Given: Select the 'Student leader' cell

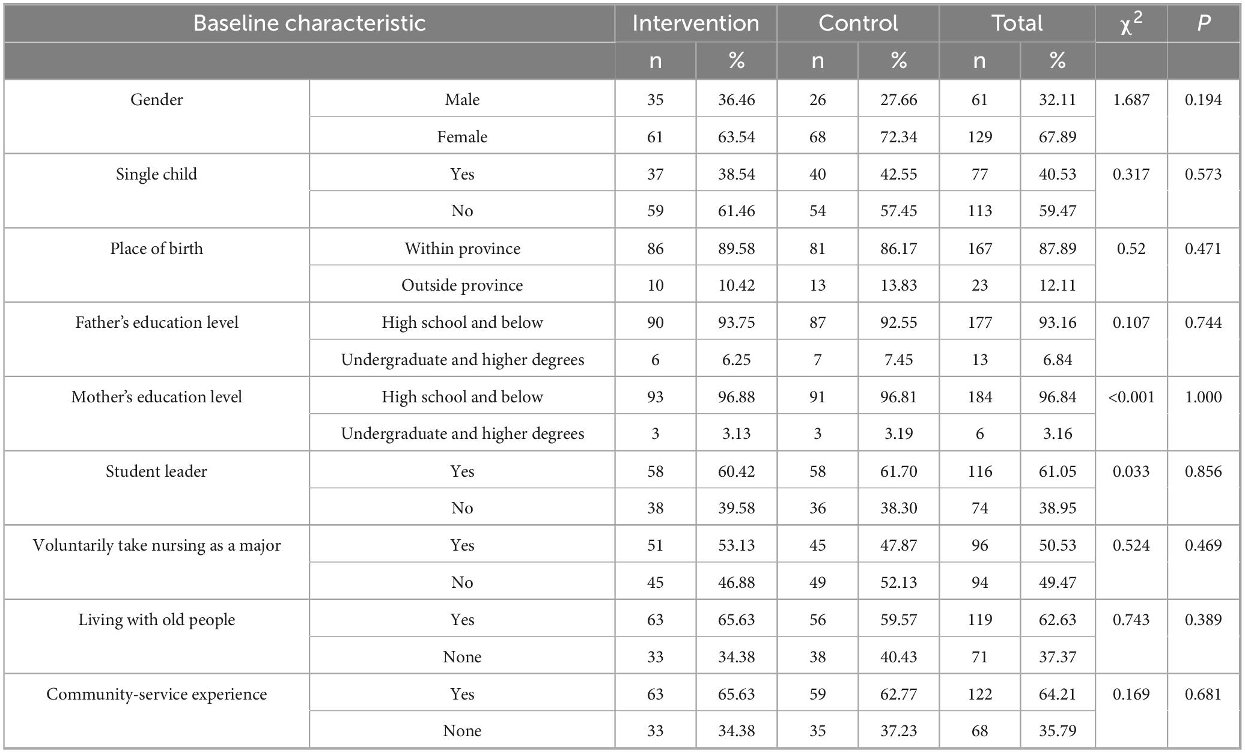Looking at the screenshot, I should click(x=156, y=471).
